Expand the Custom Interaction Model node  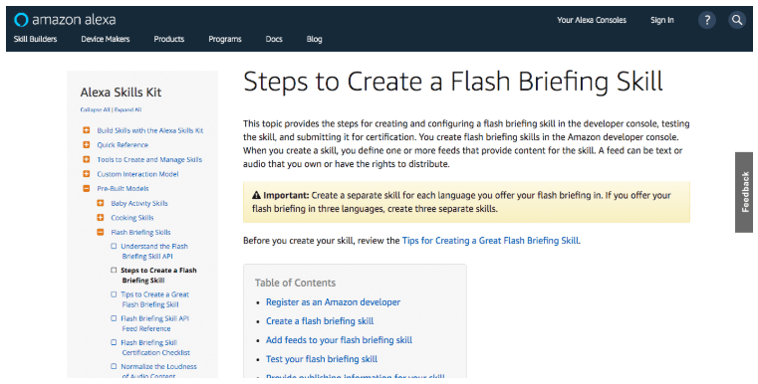(x=86, y=174)
